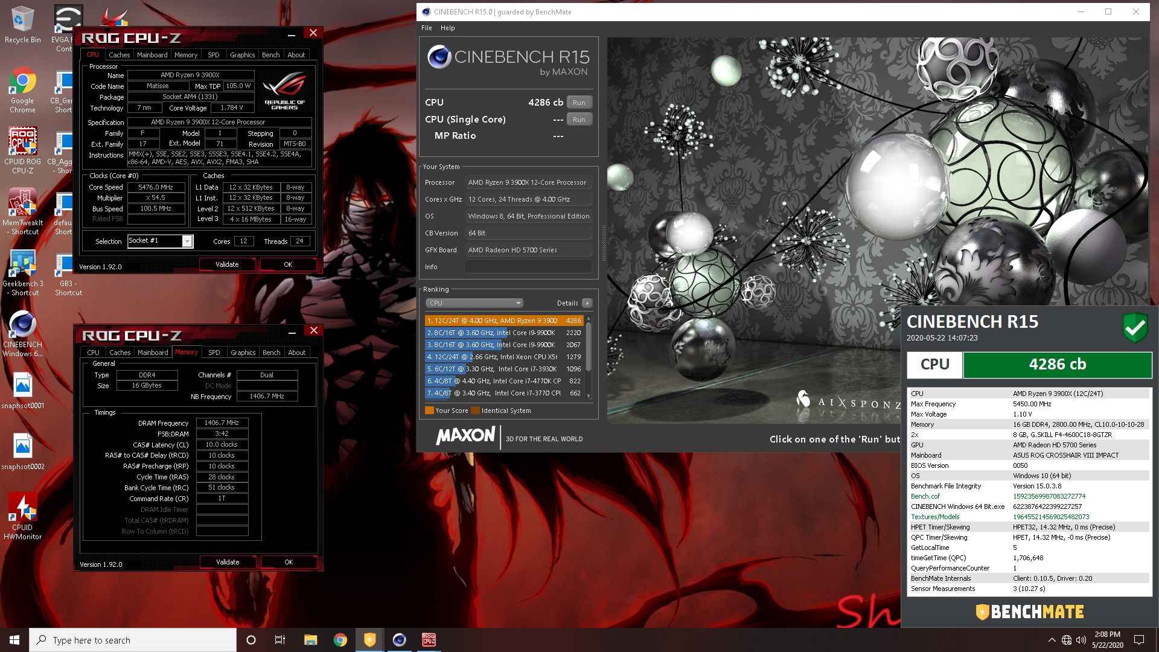The height and width of the screenshot is (652, 1159).
Task: Open MemTweakIt shortcut on desktop
Action: 22,211
